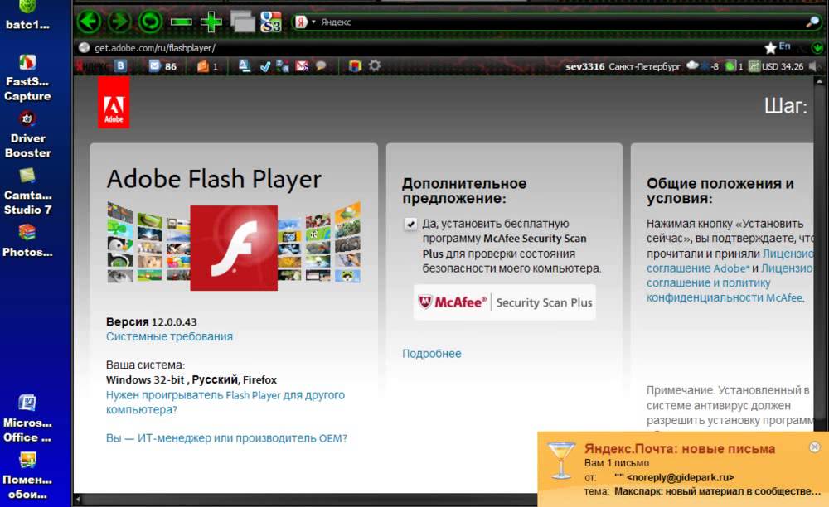Click the blue checkmark toolbar icon
The width and height of the screenshot is (829, 507).
tap(265, 66)
